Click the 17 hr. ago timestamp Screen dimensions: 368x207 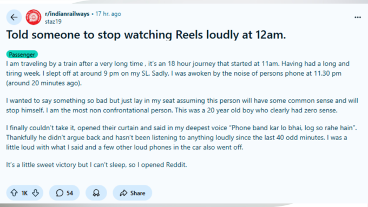[108, 14]
